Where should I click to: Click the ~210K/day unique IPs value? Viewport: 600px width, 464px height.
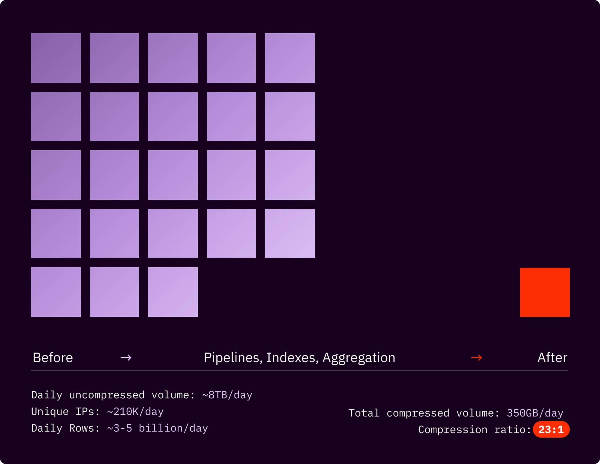[135, 412]
